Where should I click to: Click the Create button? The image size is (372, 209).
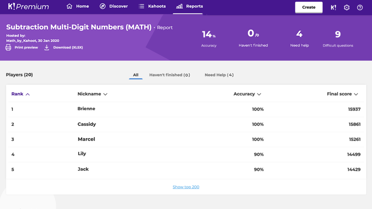pos(309,7)
